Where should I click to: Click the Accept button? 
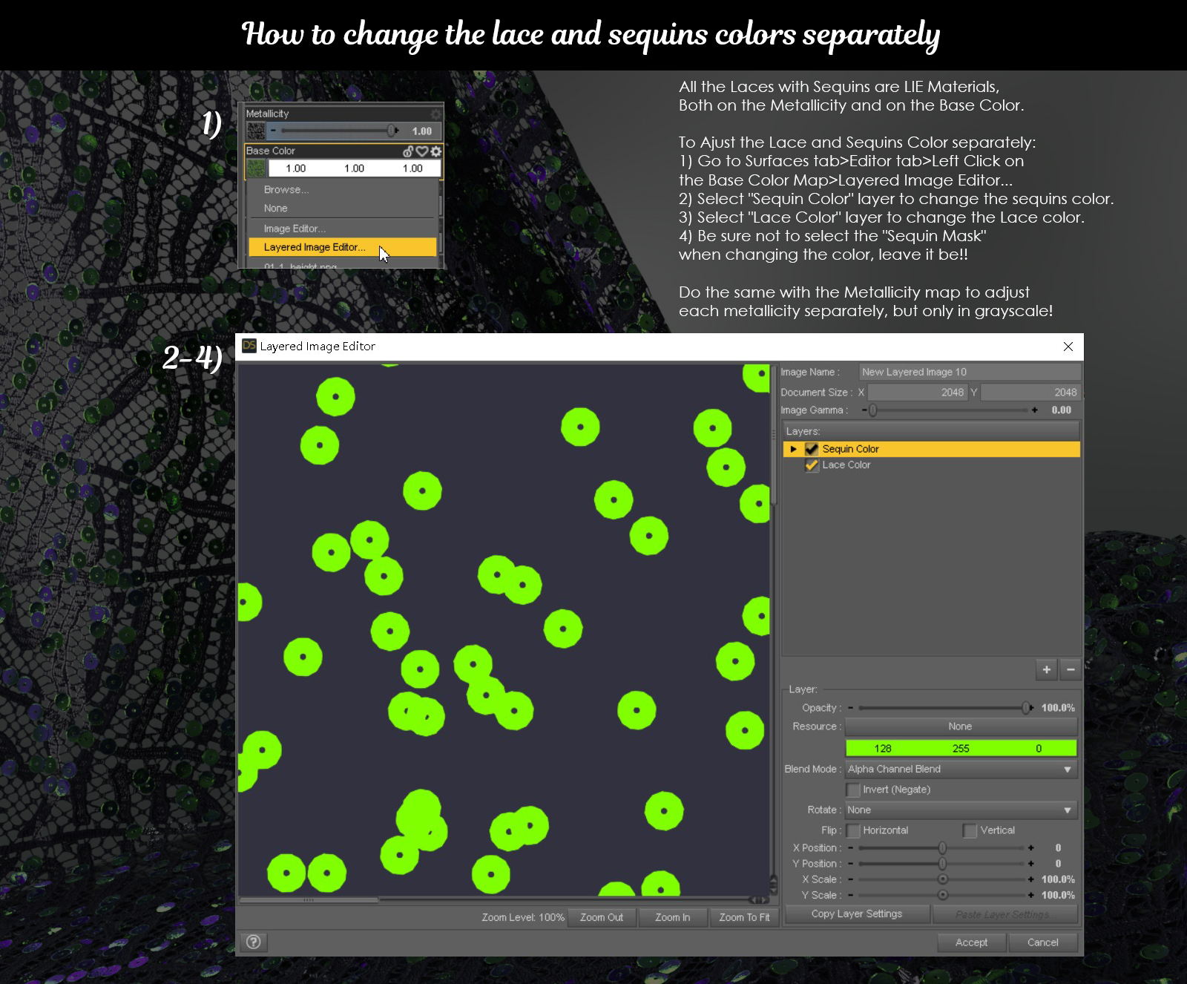point(971,942)
